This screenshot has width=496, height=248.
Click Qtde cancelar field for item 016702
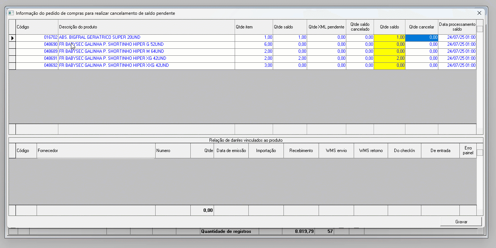422,38
